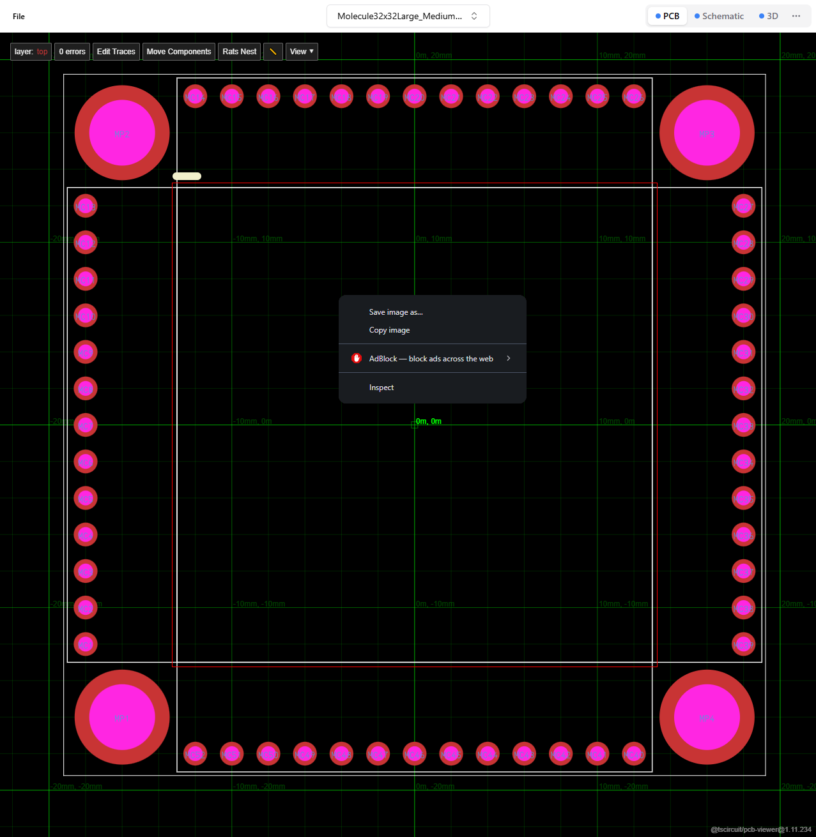The width and height of the screenshot is (816, 837).
Task: Click the MC14 plated hole
Action: point(195,96)
